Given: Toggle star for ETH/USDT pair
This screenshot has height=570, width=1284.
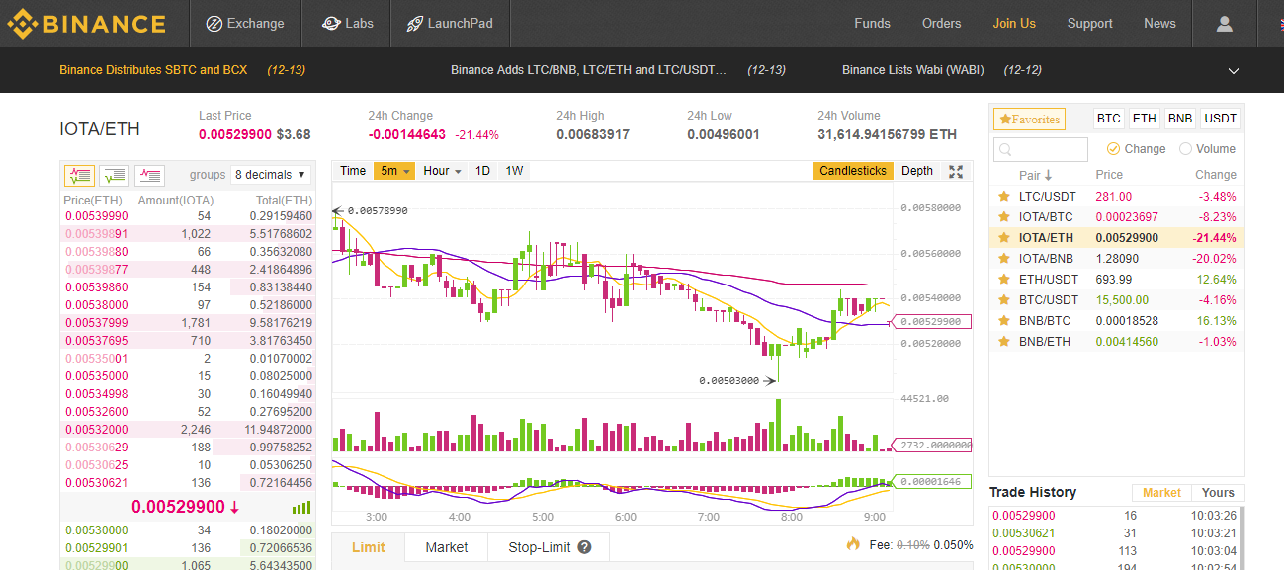Looking at the screenshot, I should (1004, 280).
